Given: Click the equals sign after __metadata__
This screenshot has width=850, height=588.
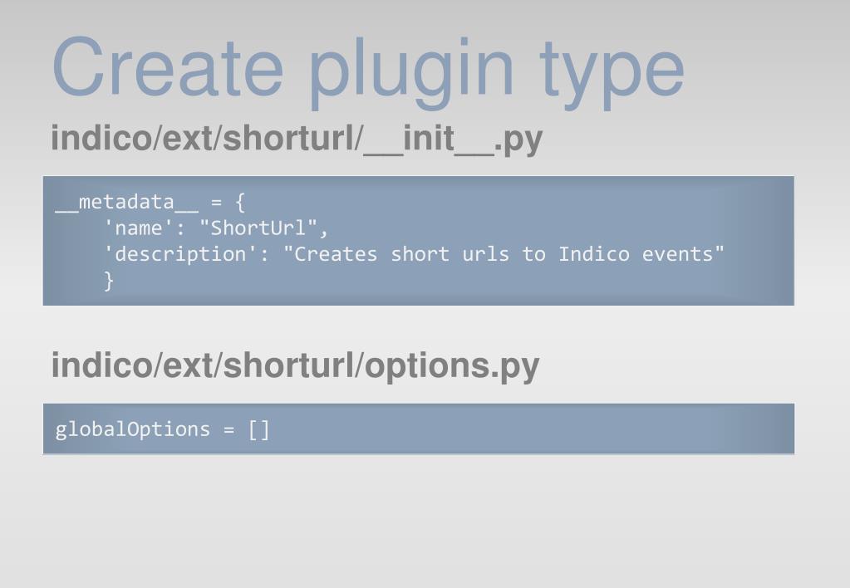Looking at the screenshot, I should [x=217, y=203].
